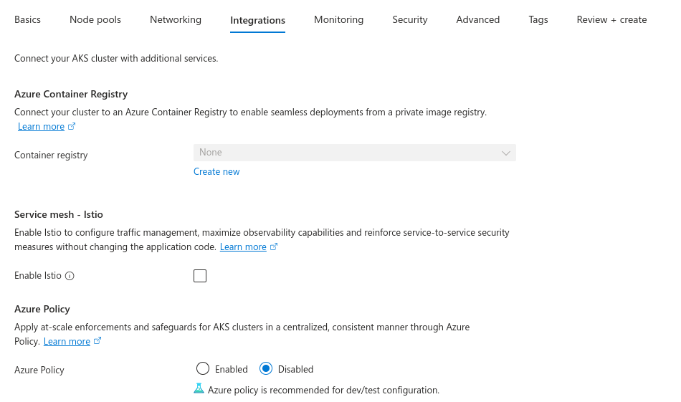Click the Enable Istio info icon
Viewport: 681px width, 402px height.
pyautogui.click(x=70, y=276)
